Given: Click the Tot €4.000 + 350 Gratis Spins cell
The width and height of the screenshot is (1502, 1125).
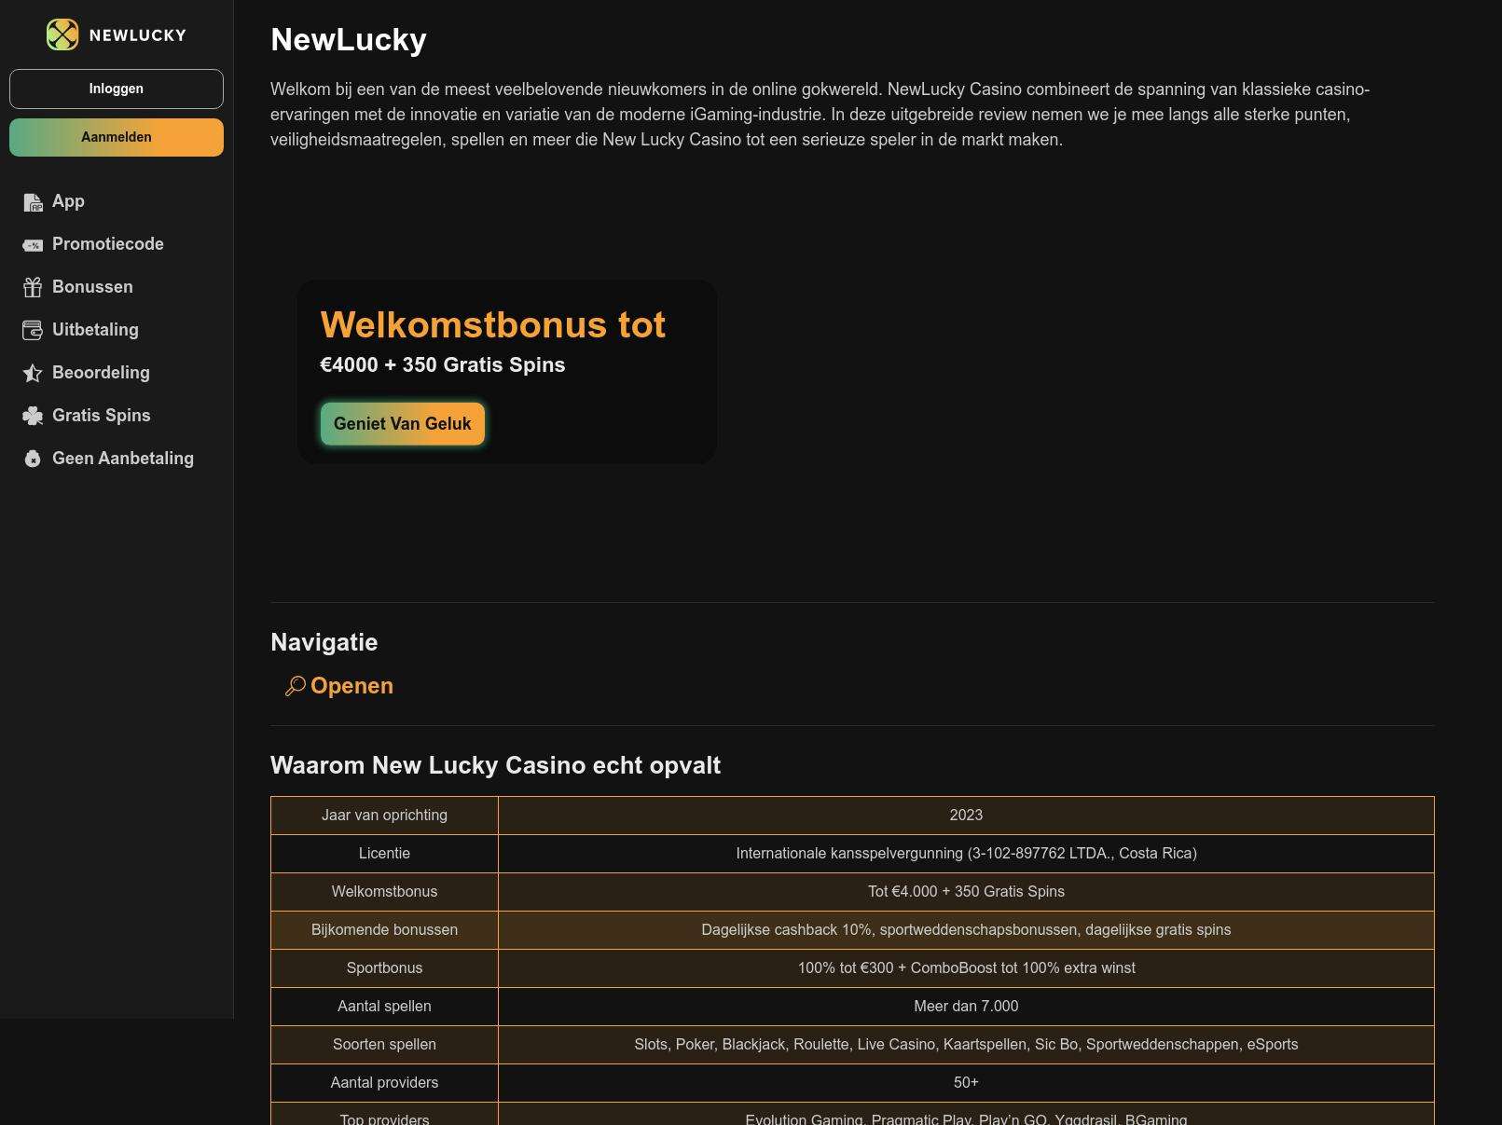Looking at the screenshot, I should pos(966,892).
